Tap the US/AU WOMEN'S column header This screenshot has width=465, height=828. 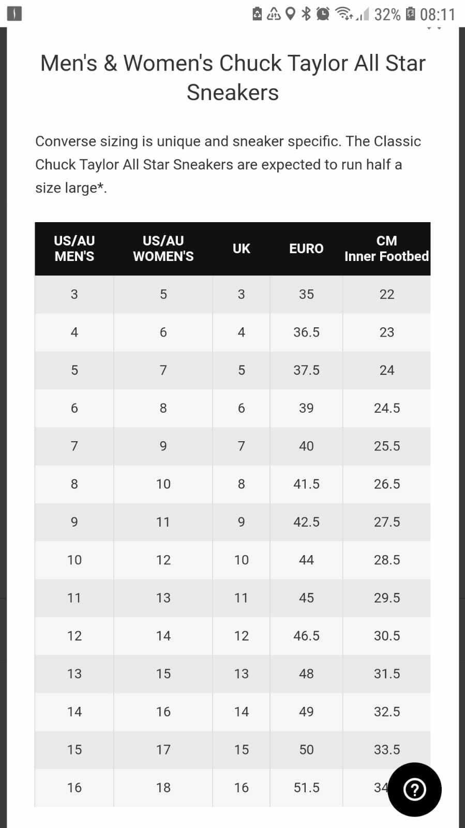click(163, 249)
